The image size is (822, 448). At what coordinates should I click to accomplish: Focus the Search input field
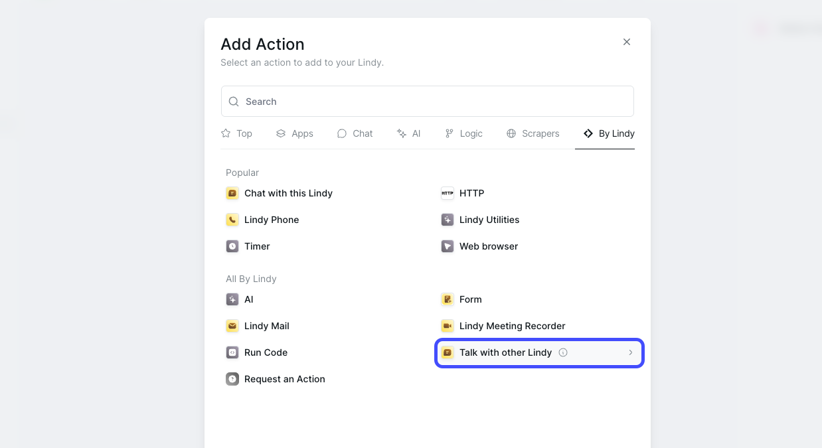pyautogui.click(x=428, y=102)
